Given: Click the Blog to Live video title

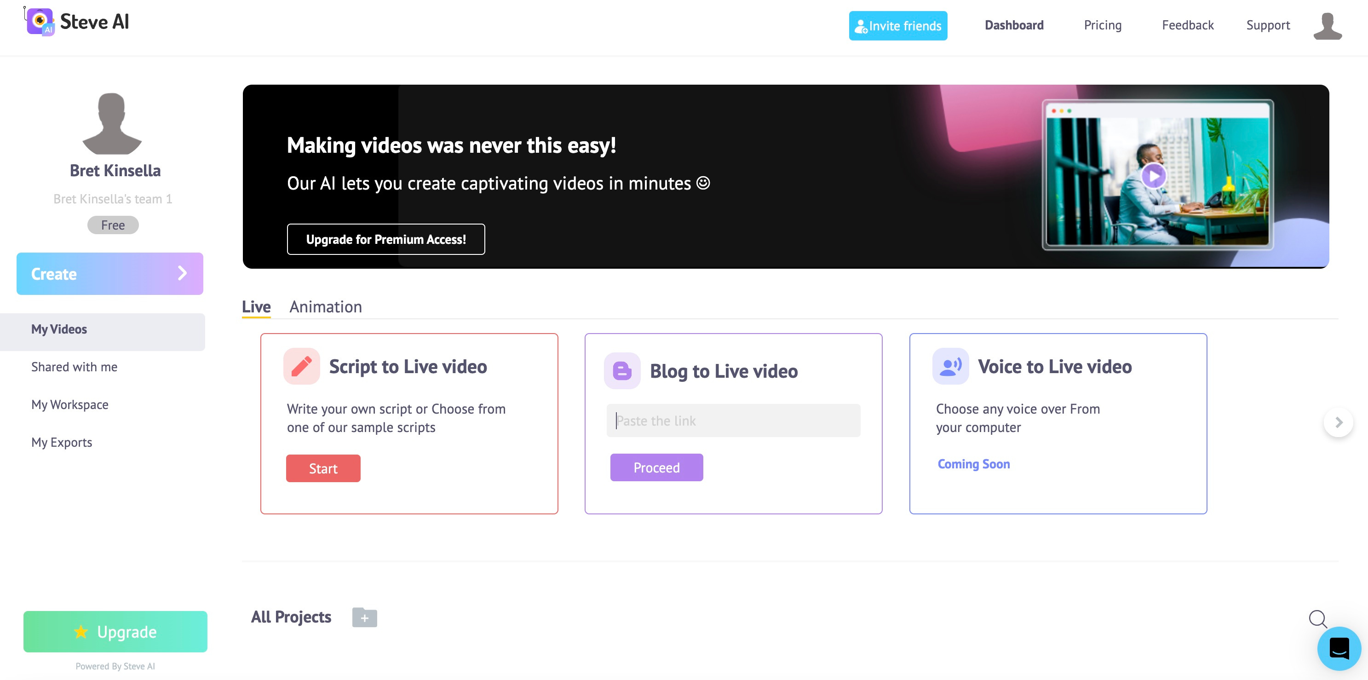Looking at the screenshot, I should click(x=724, y=371).
